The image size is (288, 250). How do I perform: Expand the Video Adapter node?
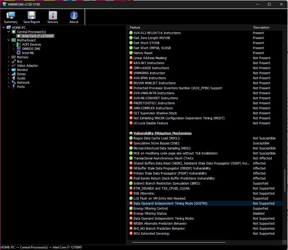[x=9, y=66]
